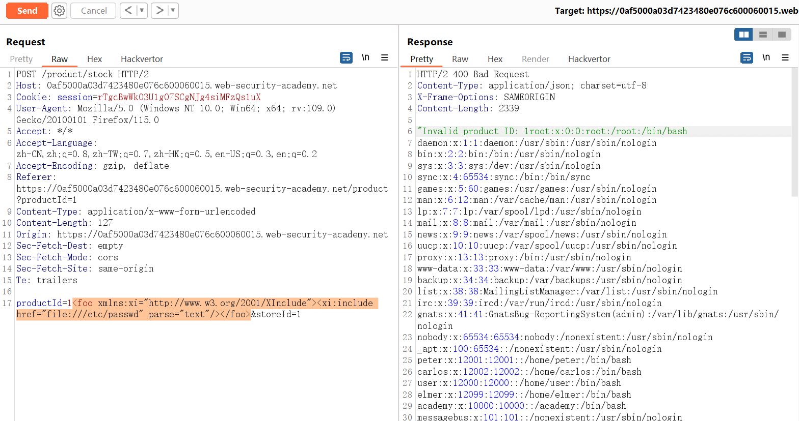Click the Request panel heading
799x421 pixels.
[x=25, y=42]
